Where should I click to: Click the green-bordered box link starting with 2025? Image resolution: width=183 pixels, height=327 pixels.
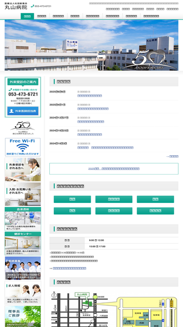point(114,169)
